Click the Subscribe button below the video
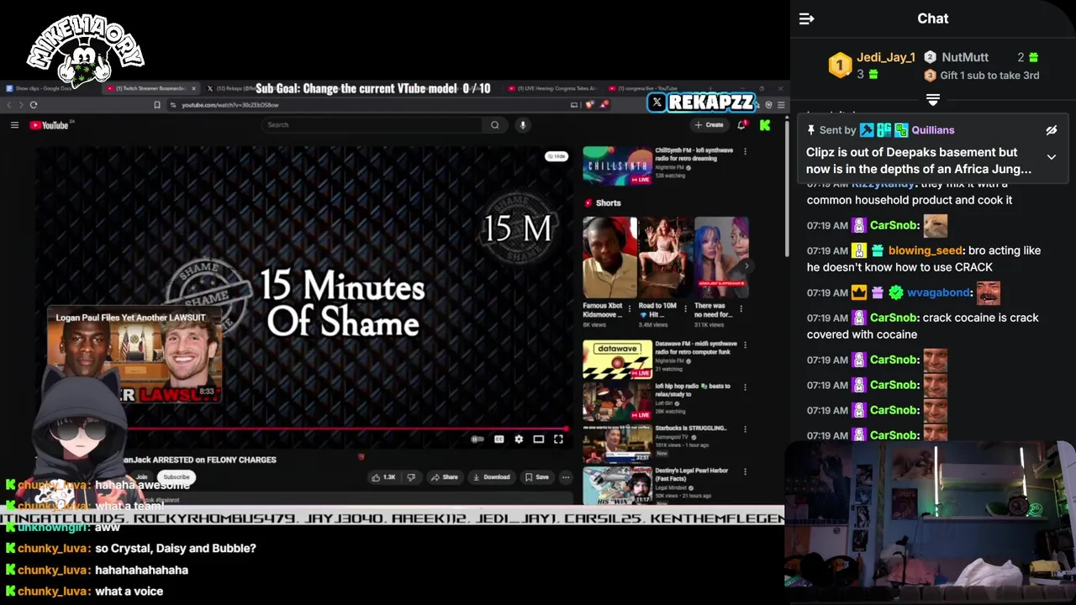Image resolution: width=1076 pixels, height=605 pixels. point(177,477)
